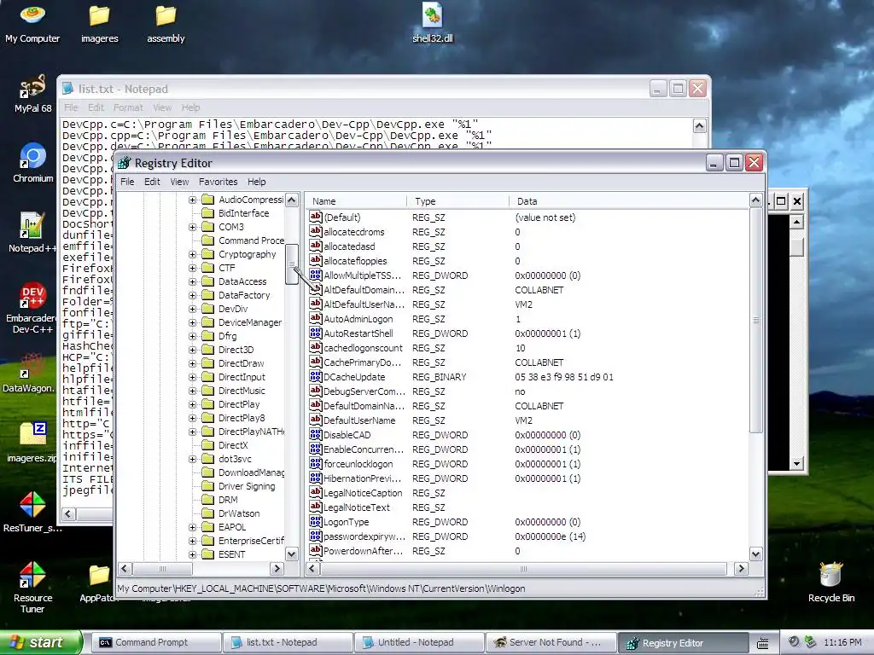Switch to Server Not Found taskbar button
The width and height of the screenshot is (874, 655).
(551, 642)
